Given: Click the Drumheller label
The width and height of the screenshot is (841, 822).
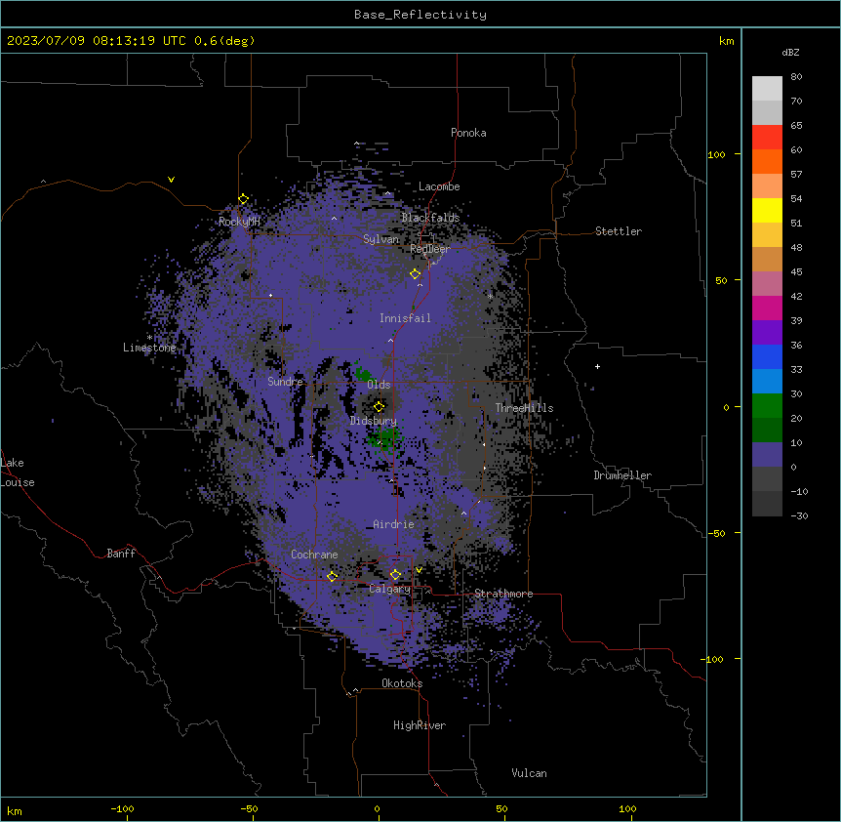Looking at the screenshot, I should coord(622,475).
